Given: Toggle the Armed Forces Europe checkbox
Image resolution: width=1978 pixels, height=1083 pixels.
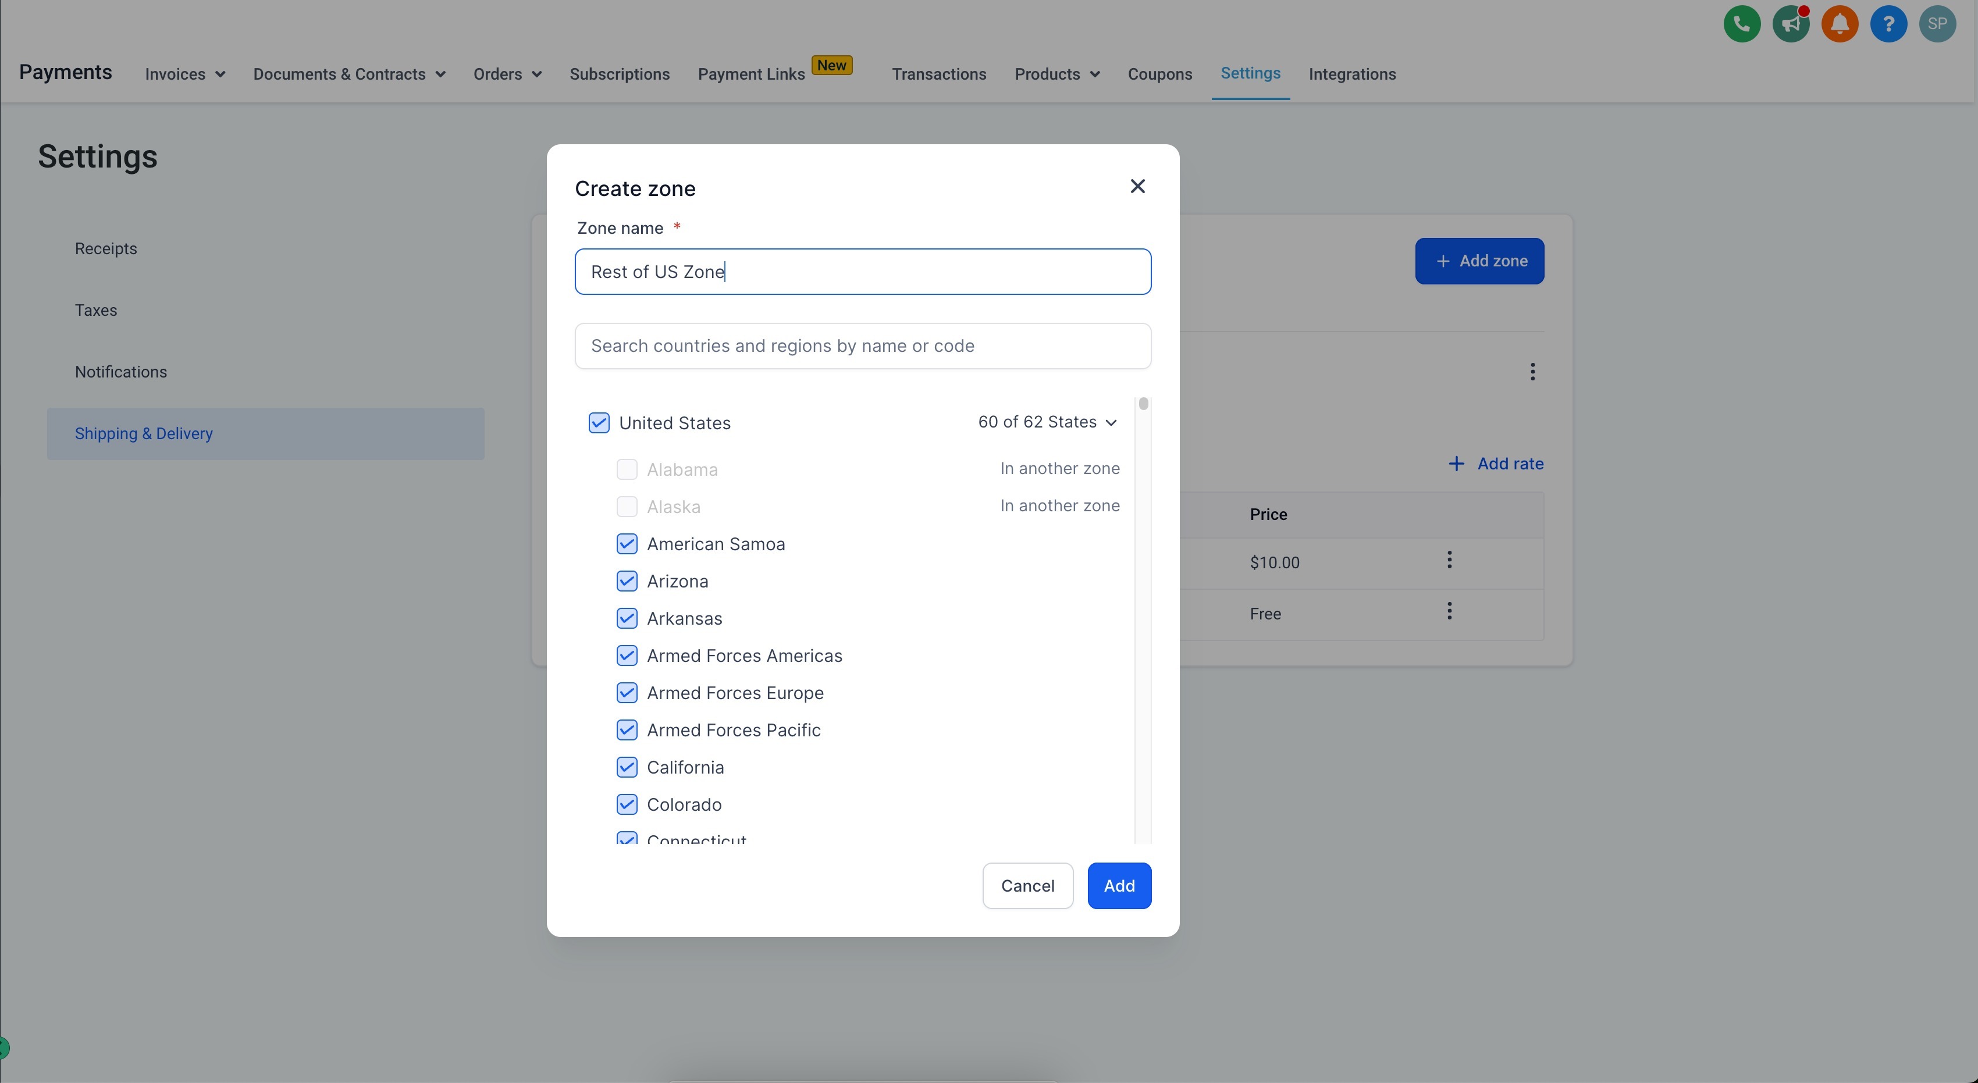Looking at the screenshot, I should (627, 693).
